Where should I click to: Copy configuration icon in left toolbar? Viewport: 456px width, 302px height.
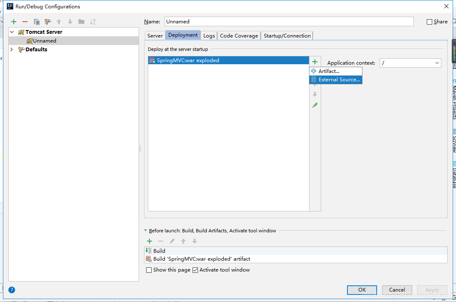pos(36,22)
